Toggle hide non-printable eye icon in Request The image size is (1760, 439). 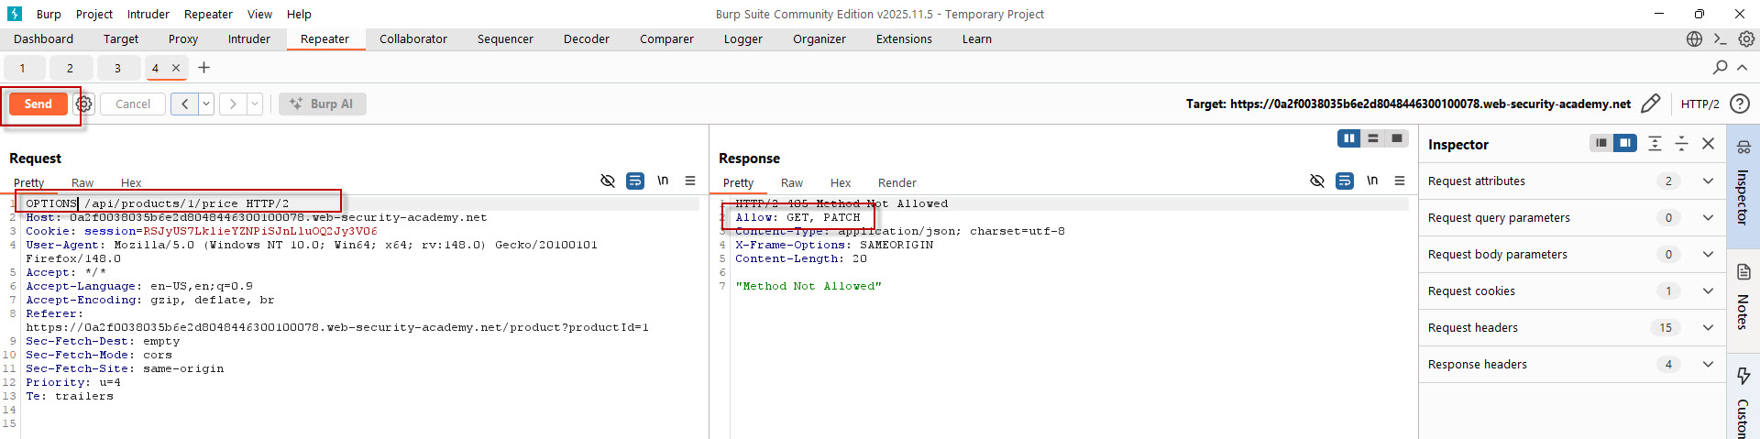pos(607,181)
